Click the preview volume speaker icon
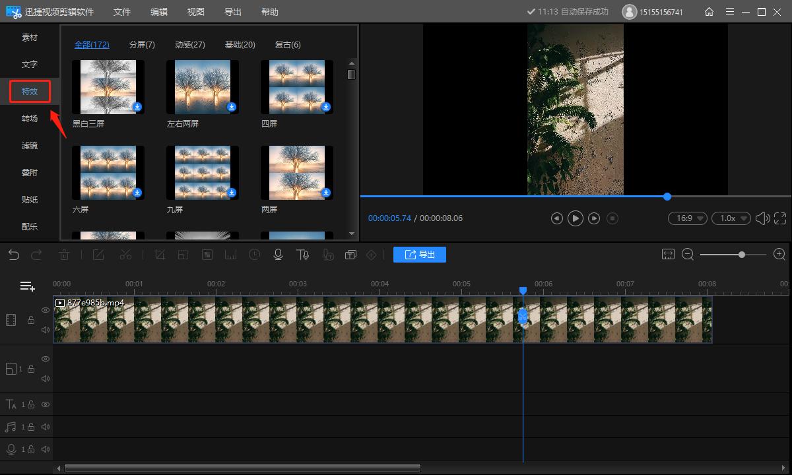Screen dimensions: 792x475 (762, 218)
